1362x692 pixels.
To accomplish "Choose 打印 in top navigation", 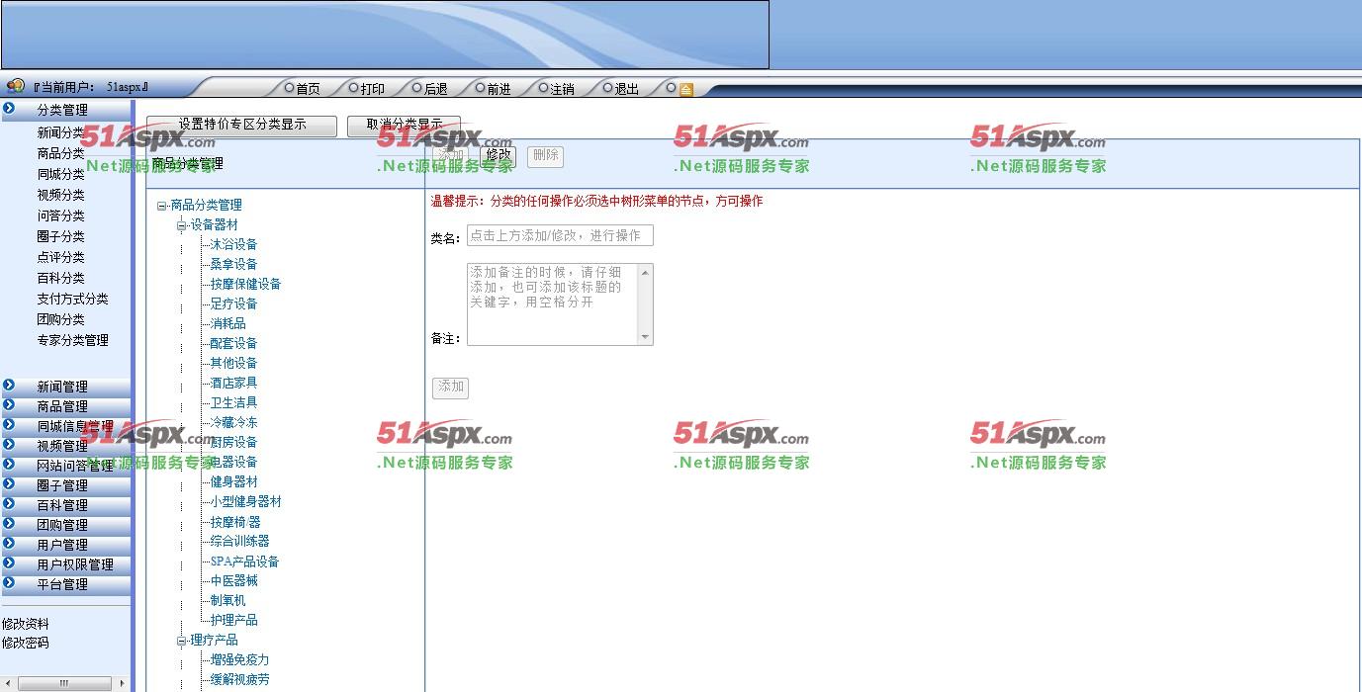I will click(372, 89).
